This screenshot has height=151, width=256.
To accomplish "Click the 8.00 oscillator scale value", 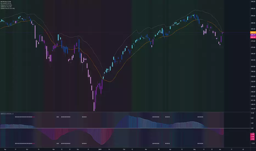I will (252, 118).
